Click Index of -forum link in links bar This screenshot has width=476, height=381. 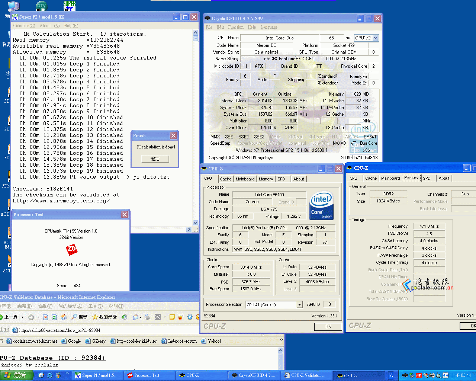click(x=179, y=341)
